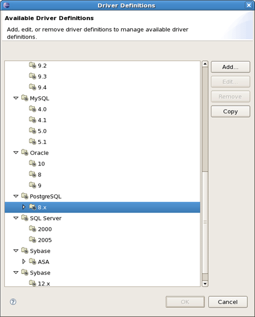Click the folder icon beside Oracle 10
This screenshot has height=317, width=255.
(32, 163)
